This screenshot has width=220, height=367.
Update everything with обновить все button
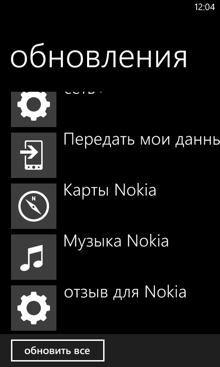[x=57, y=350]
